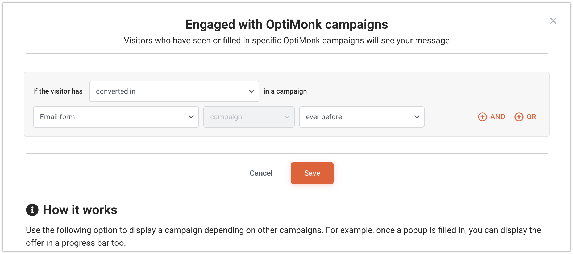Click the disabled 'campaign' dropdown
This screenshot has width=573, height=254.
249,117
